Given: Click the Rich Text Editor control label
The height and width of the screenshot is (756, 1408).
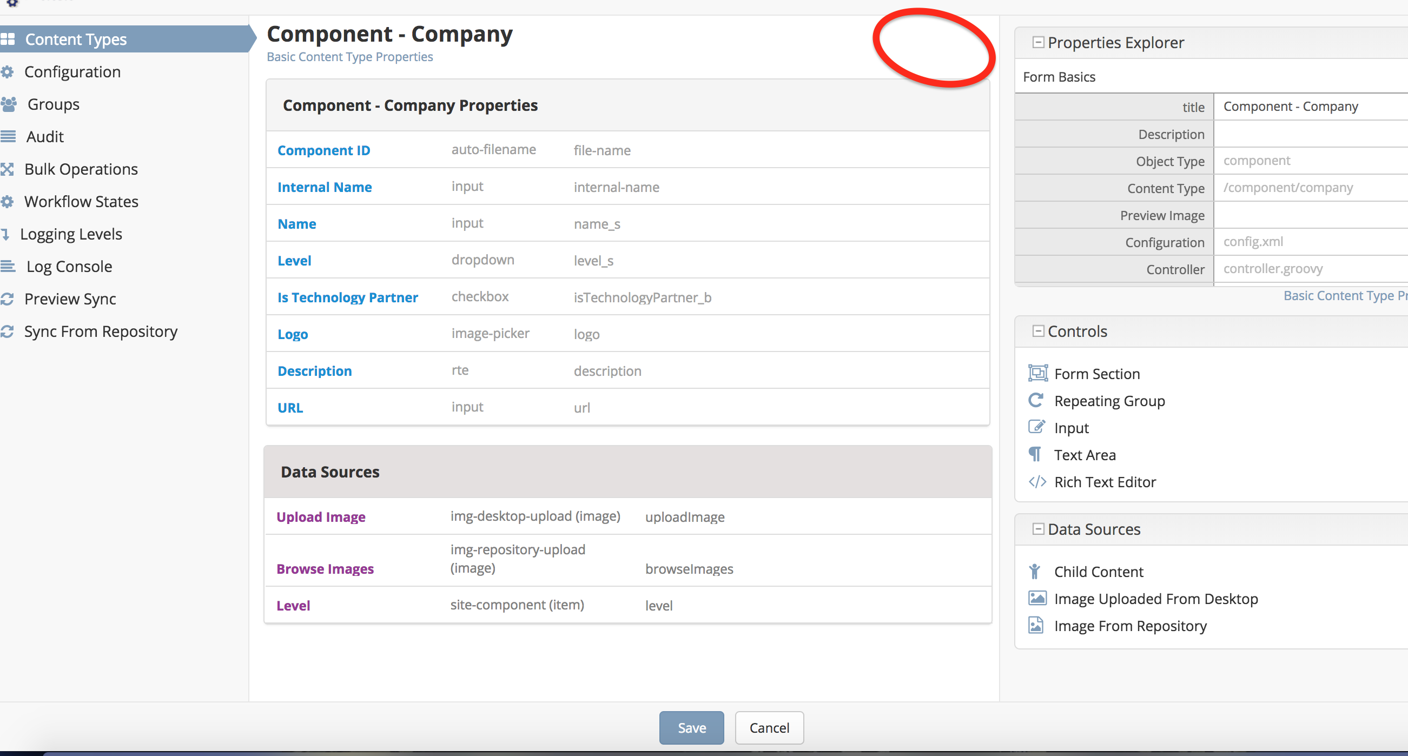Looking at the screenshot, I should [1105, 482].
